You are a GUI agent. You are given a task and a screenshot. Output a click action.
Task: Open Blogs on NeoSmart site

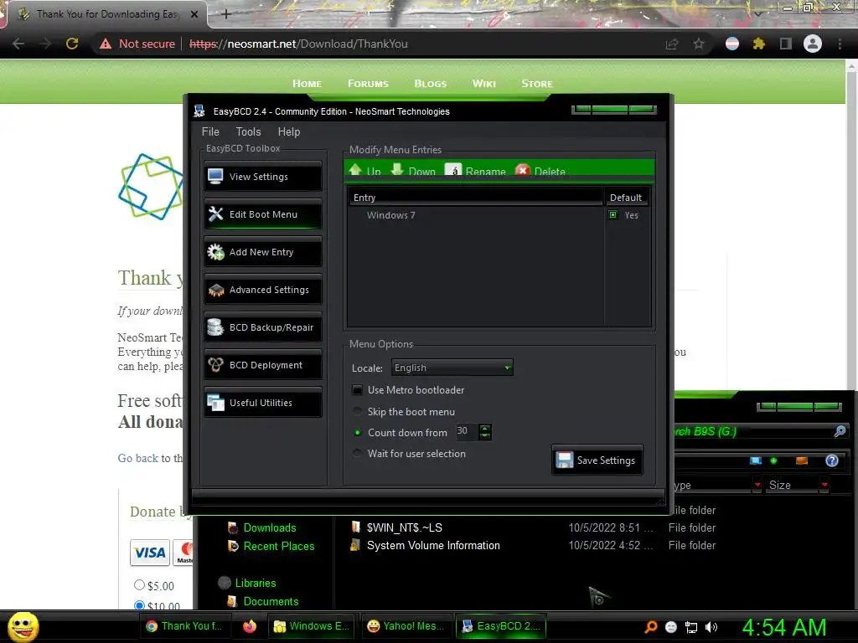tap(430, 84)
